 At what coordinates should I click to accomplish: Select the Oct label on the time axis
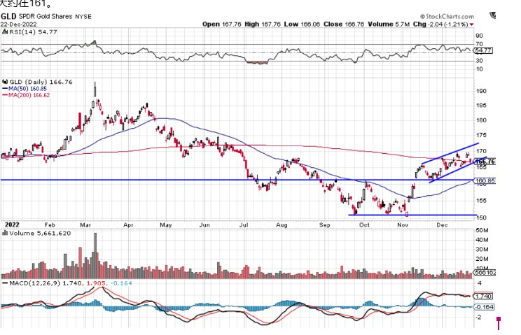(x=363, y=226)
